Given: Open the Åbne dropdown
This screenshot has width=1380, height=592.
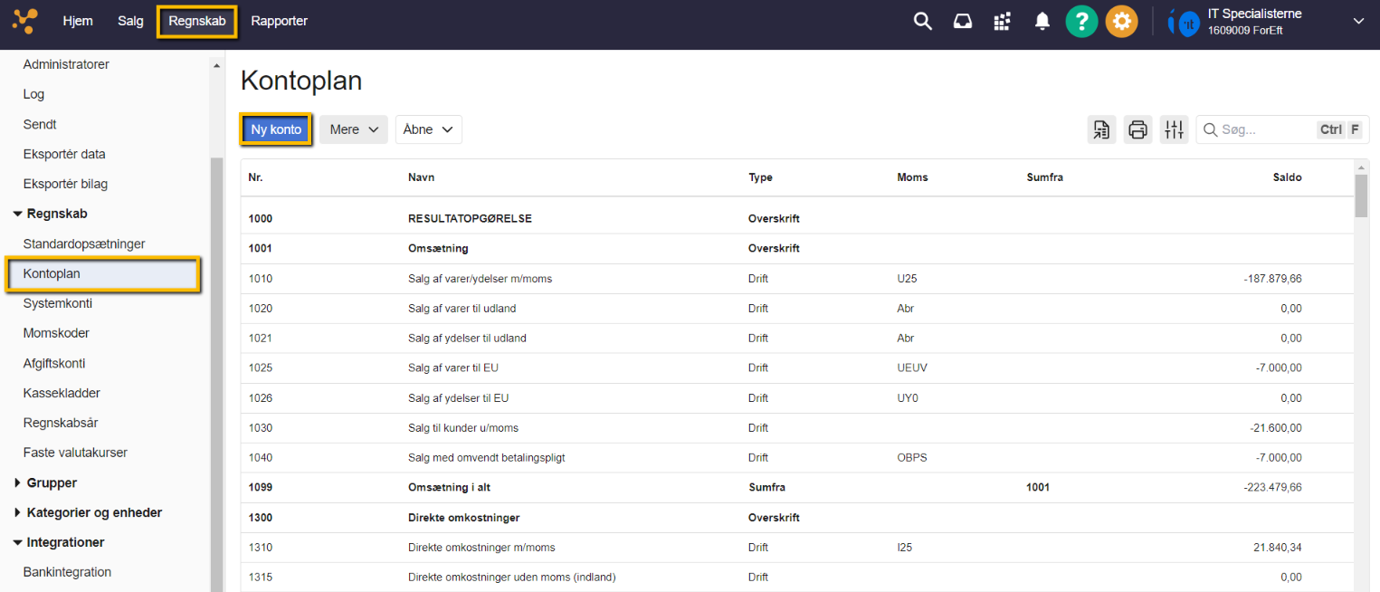Looking at the screenshot, I should (x=428, y=129).
